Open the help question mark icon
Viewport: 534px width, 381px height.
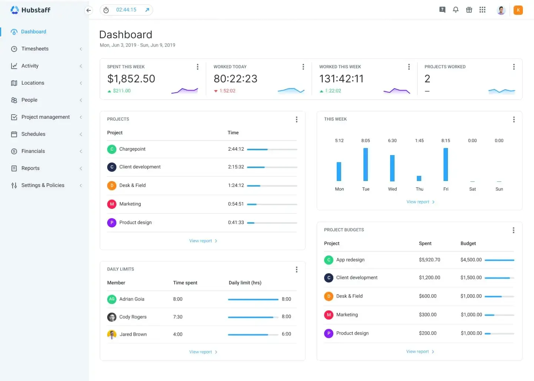[442, 10]
